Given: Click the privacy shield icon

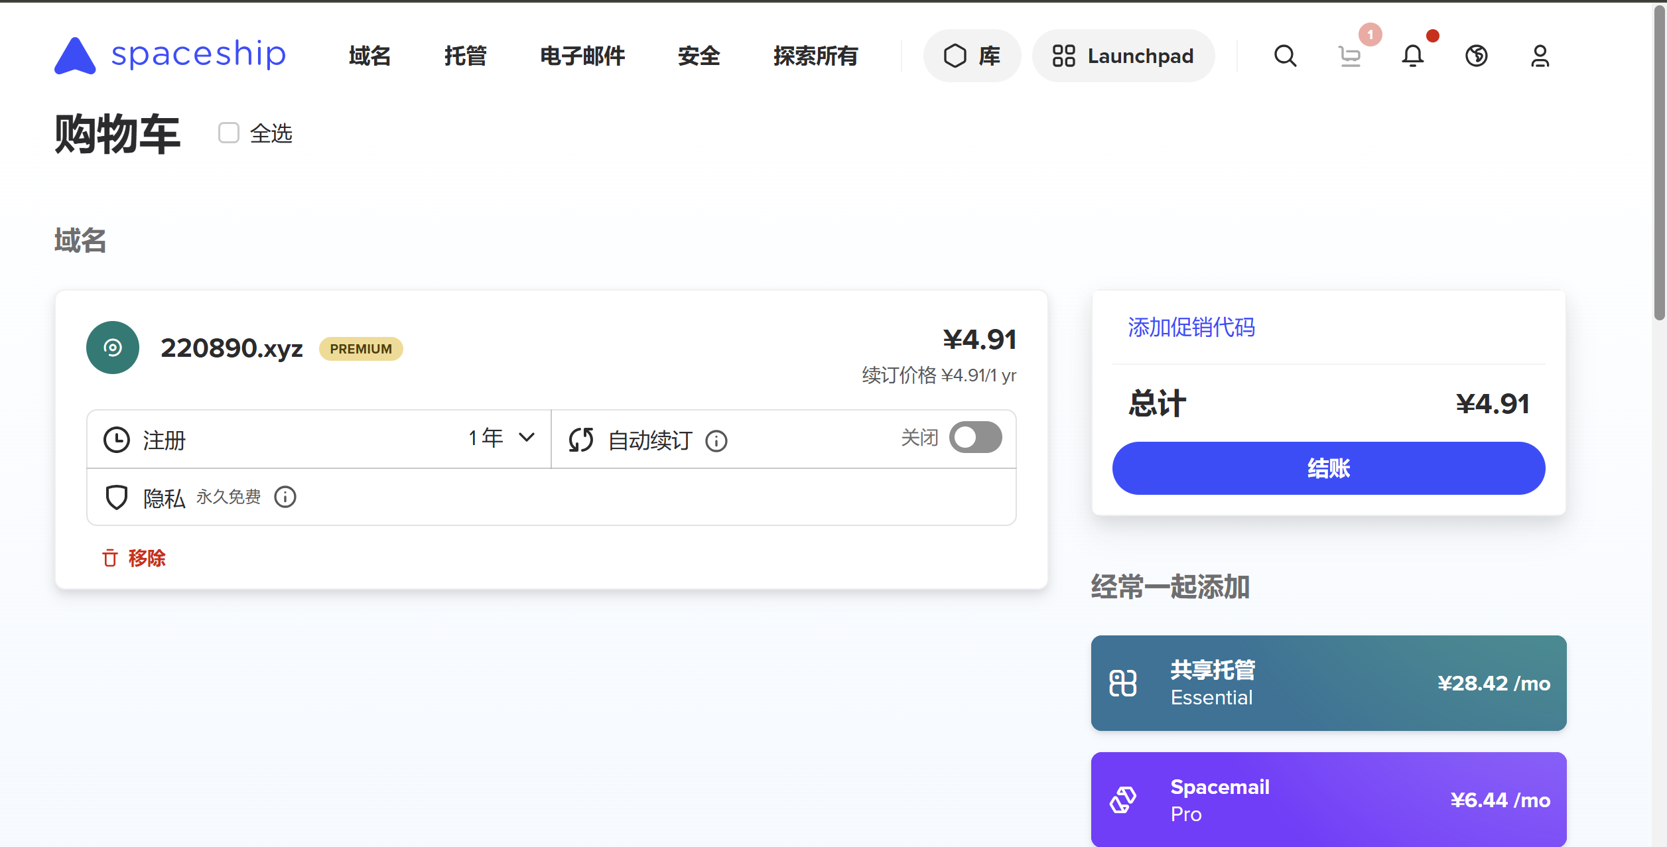Looking at the screenshot, I should click(x=117, y=497).
